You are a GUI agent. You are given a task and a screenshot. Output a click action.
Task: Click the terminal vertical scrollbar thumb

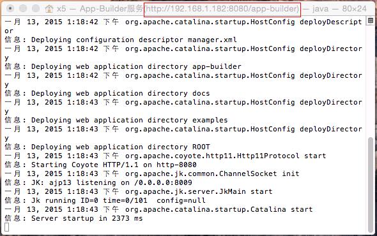371,184
